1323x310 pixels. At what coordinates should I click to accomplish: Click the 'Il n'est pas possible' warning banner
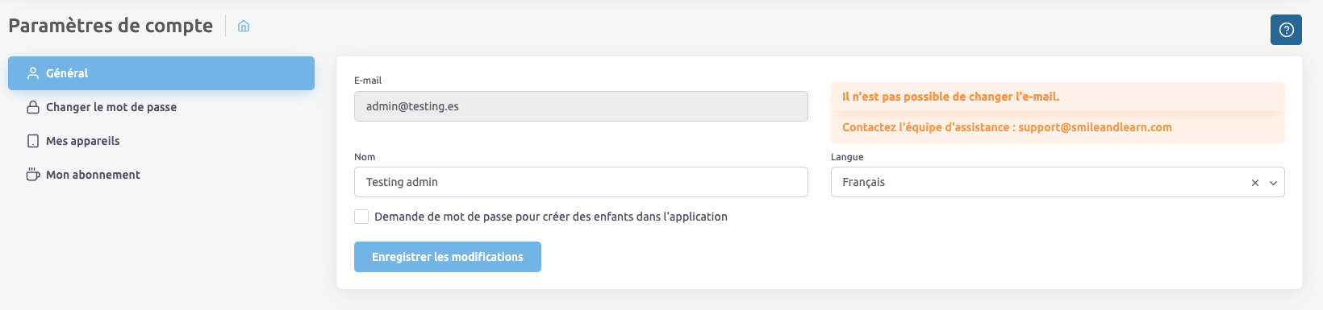tap(1058, 97)
